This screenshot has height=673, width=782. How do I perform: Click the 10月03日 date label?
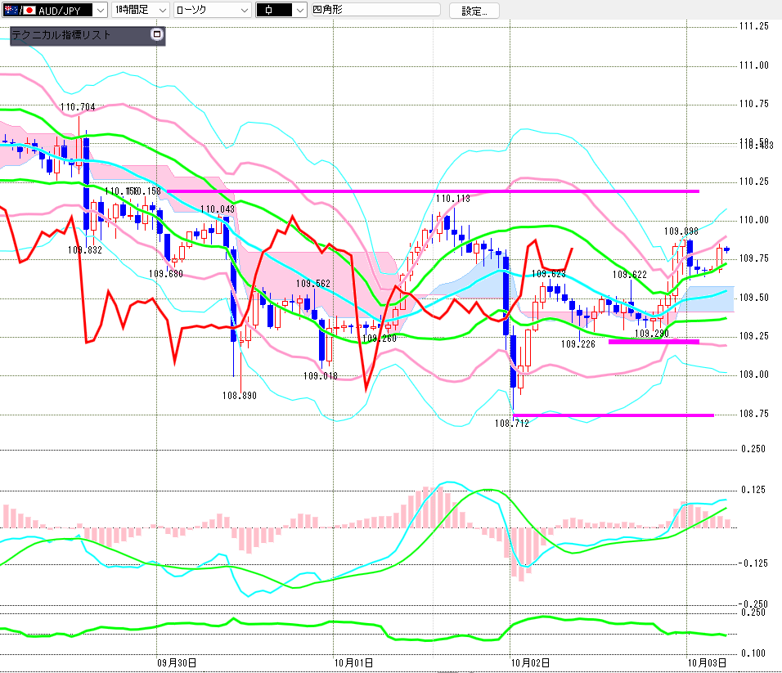click(x=708, y=663)
